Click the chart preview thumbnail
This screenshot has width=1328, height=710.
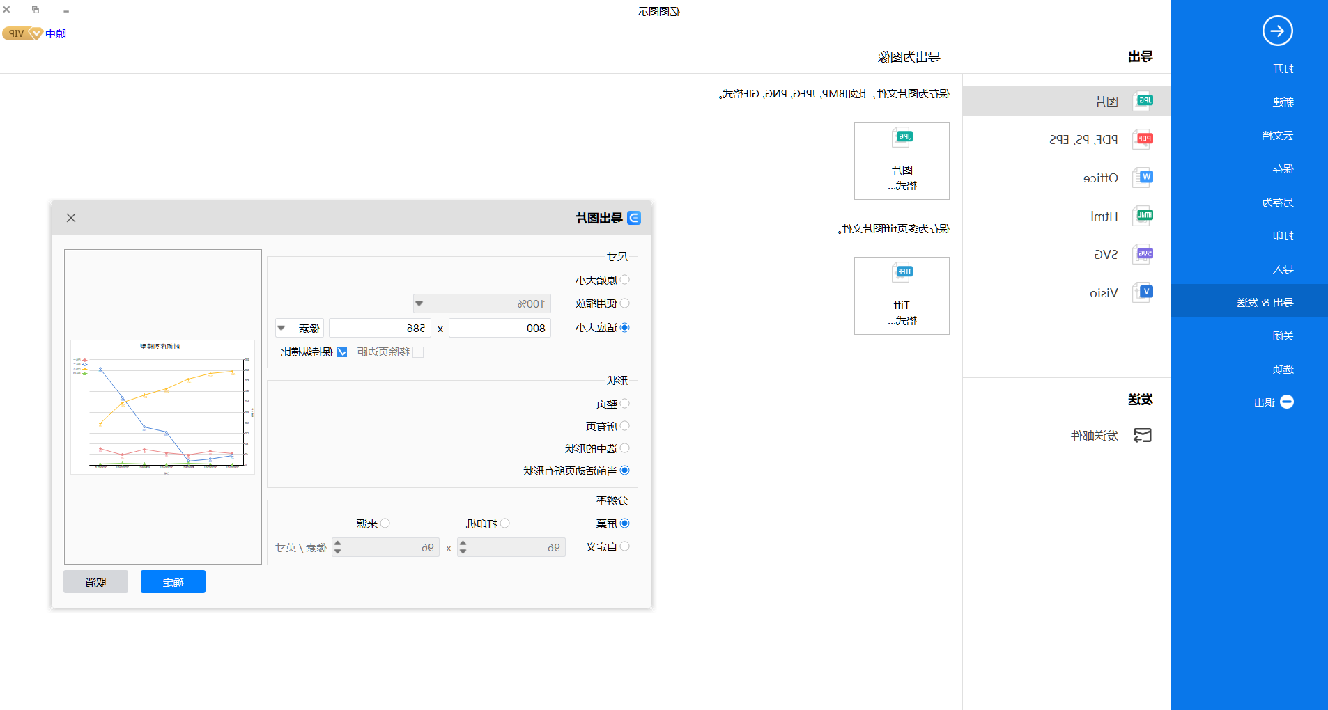click(163, 407)
